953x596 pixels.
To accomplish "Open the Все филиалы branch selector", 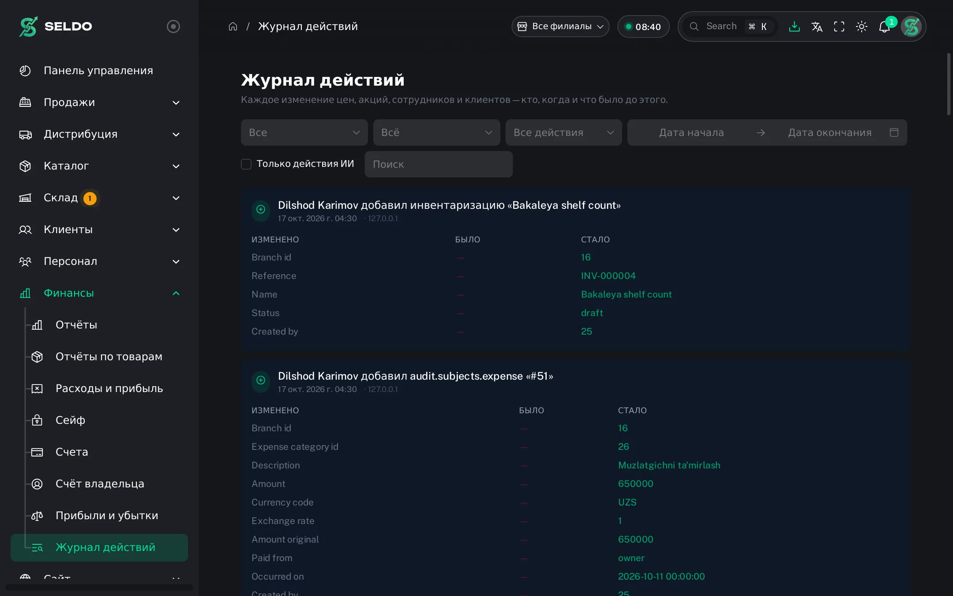I will 560,26.
